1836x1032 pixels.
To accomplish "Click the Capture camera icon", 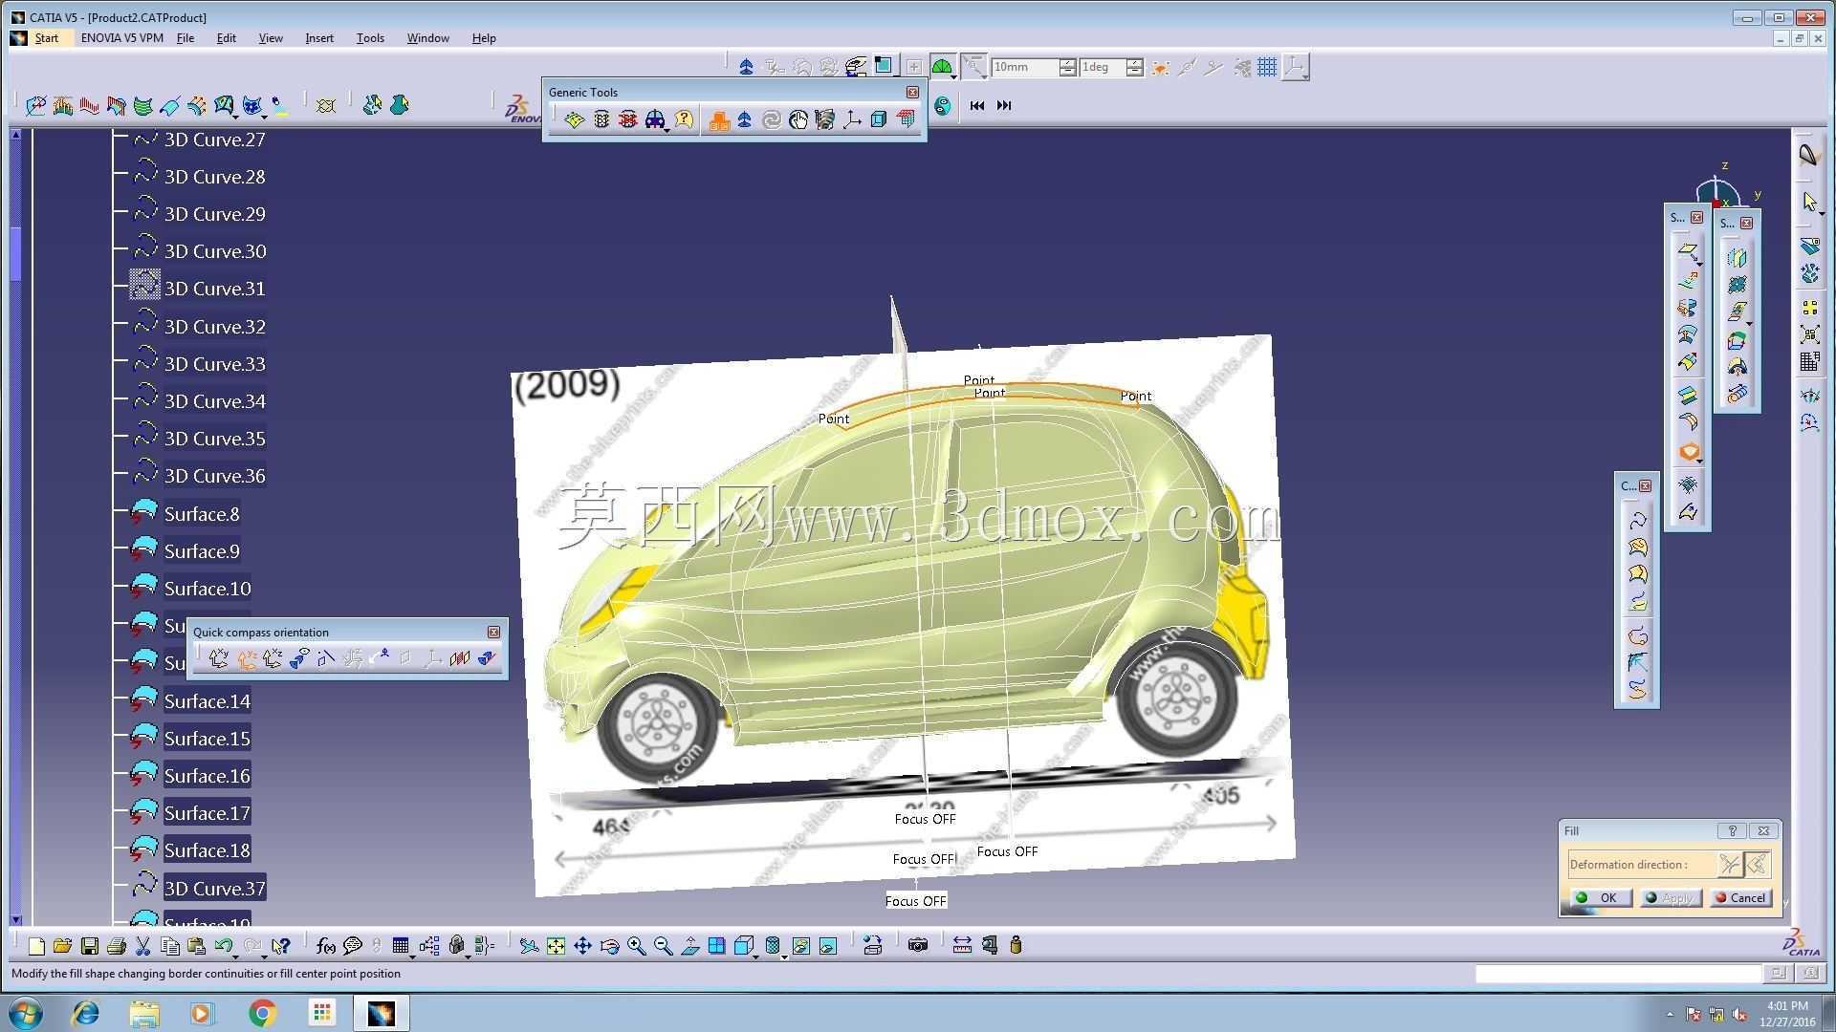I will [x=918, y=946].
